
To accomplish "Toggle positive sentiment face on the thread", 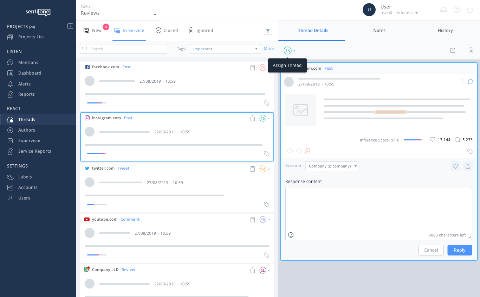I will point(290,151).
